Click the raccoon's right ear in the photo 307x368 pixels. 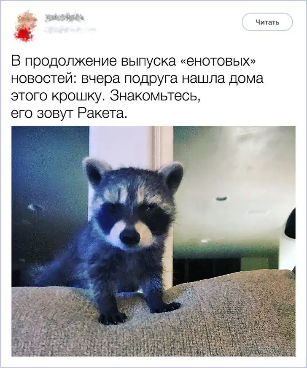(x=172, y=176)
